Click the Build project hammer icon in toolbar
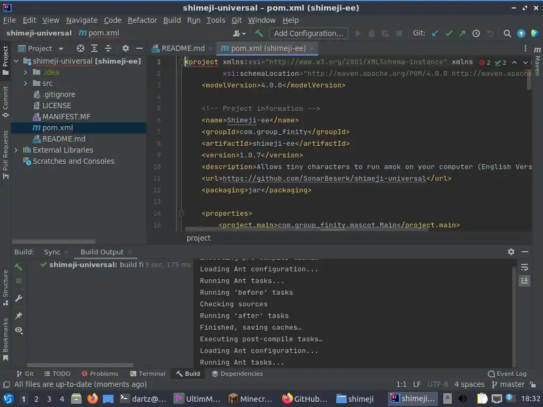Image resolution: width=543 pixels, height=407 pixels. (259, 33)
